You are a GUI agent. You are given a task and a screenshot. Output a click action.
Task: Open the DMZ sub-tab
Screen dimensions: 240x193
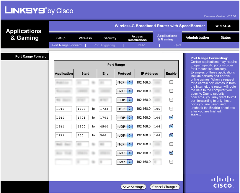pos(141,45)
